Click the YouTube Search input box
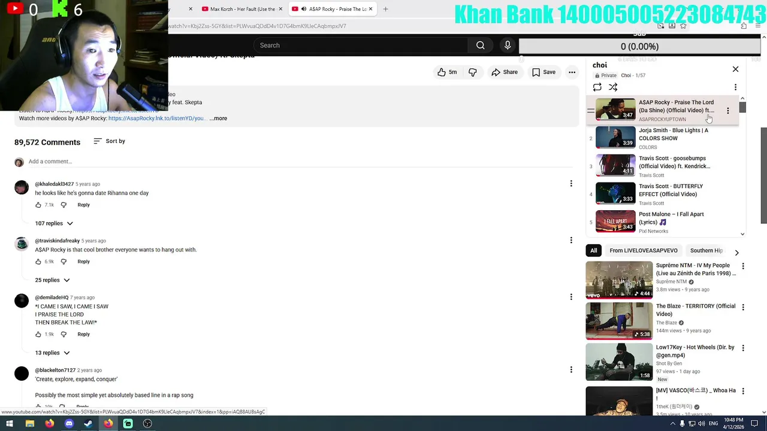 pyautogui.click(x=361, y=45)
